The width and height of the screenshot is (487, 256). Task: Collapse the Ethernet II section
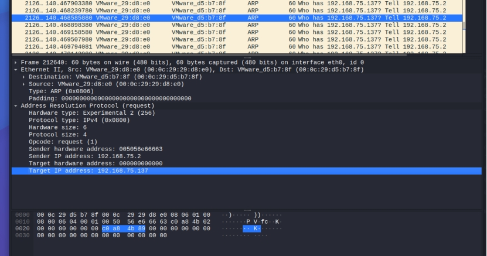pyautogui.click(x=15, y=70)
